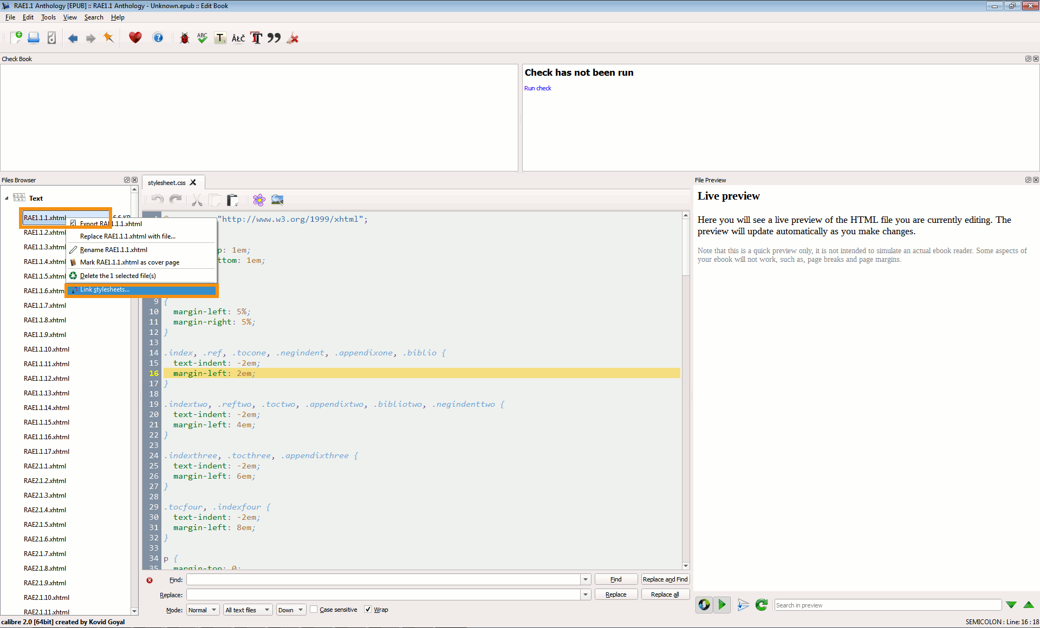The image size is (1040, 628).
Task: Click the blue question mark help icon
Action: pos(158,38)
